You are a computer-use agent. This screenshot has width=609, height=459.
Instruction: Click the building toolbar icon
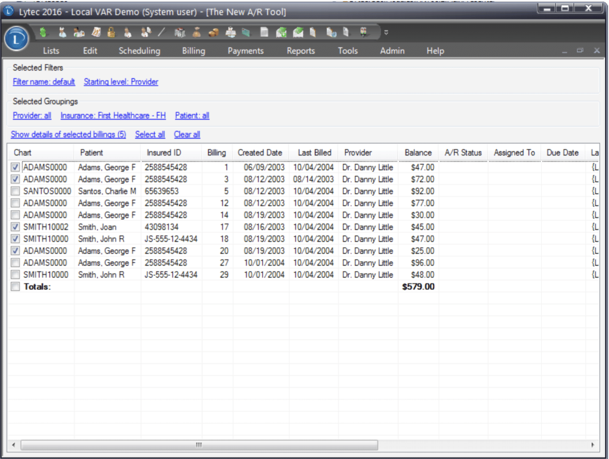coord(180,32)
